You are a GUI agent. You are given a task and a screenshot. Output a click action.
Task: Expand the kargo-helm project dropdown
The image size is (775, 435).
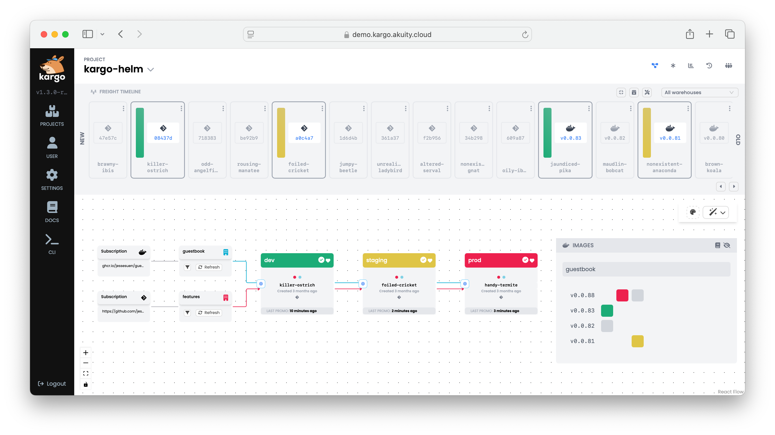[151, 69]
